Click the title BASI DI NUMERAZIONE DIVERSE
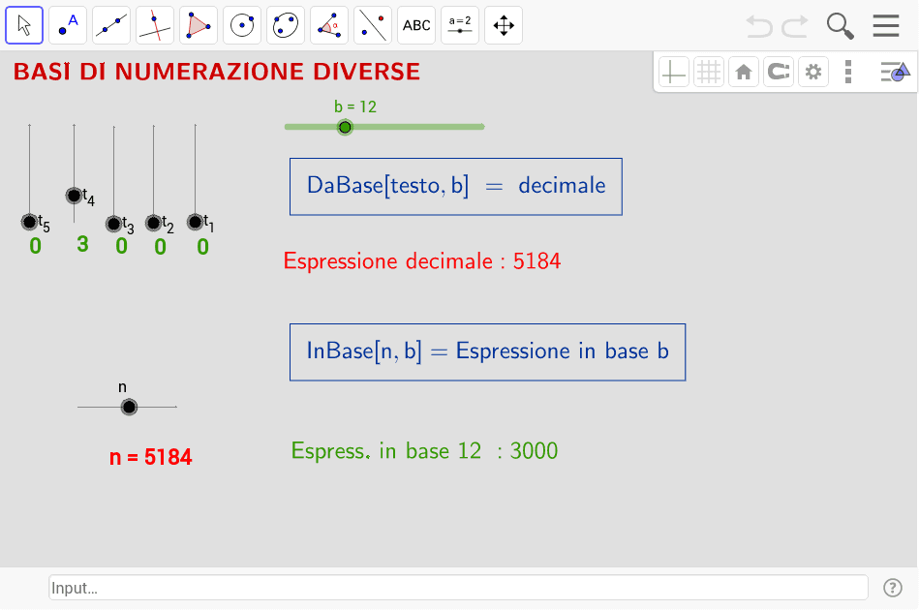The image size is (919, 610). click(x=217, y=72)
